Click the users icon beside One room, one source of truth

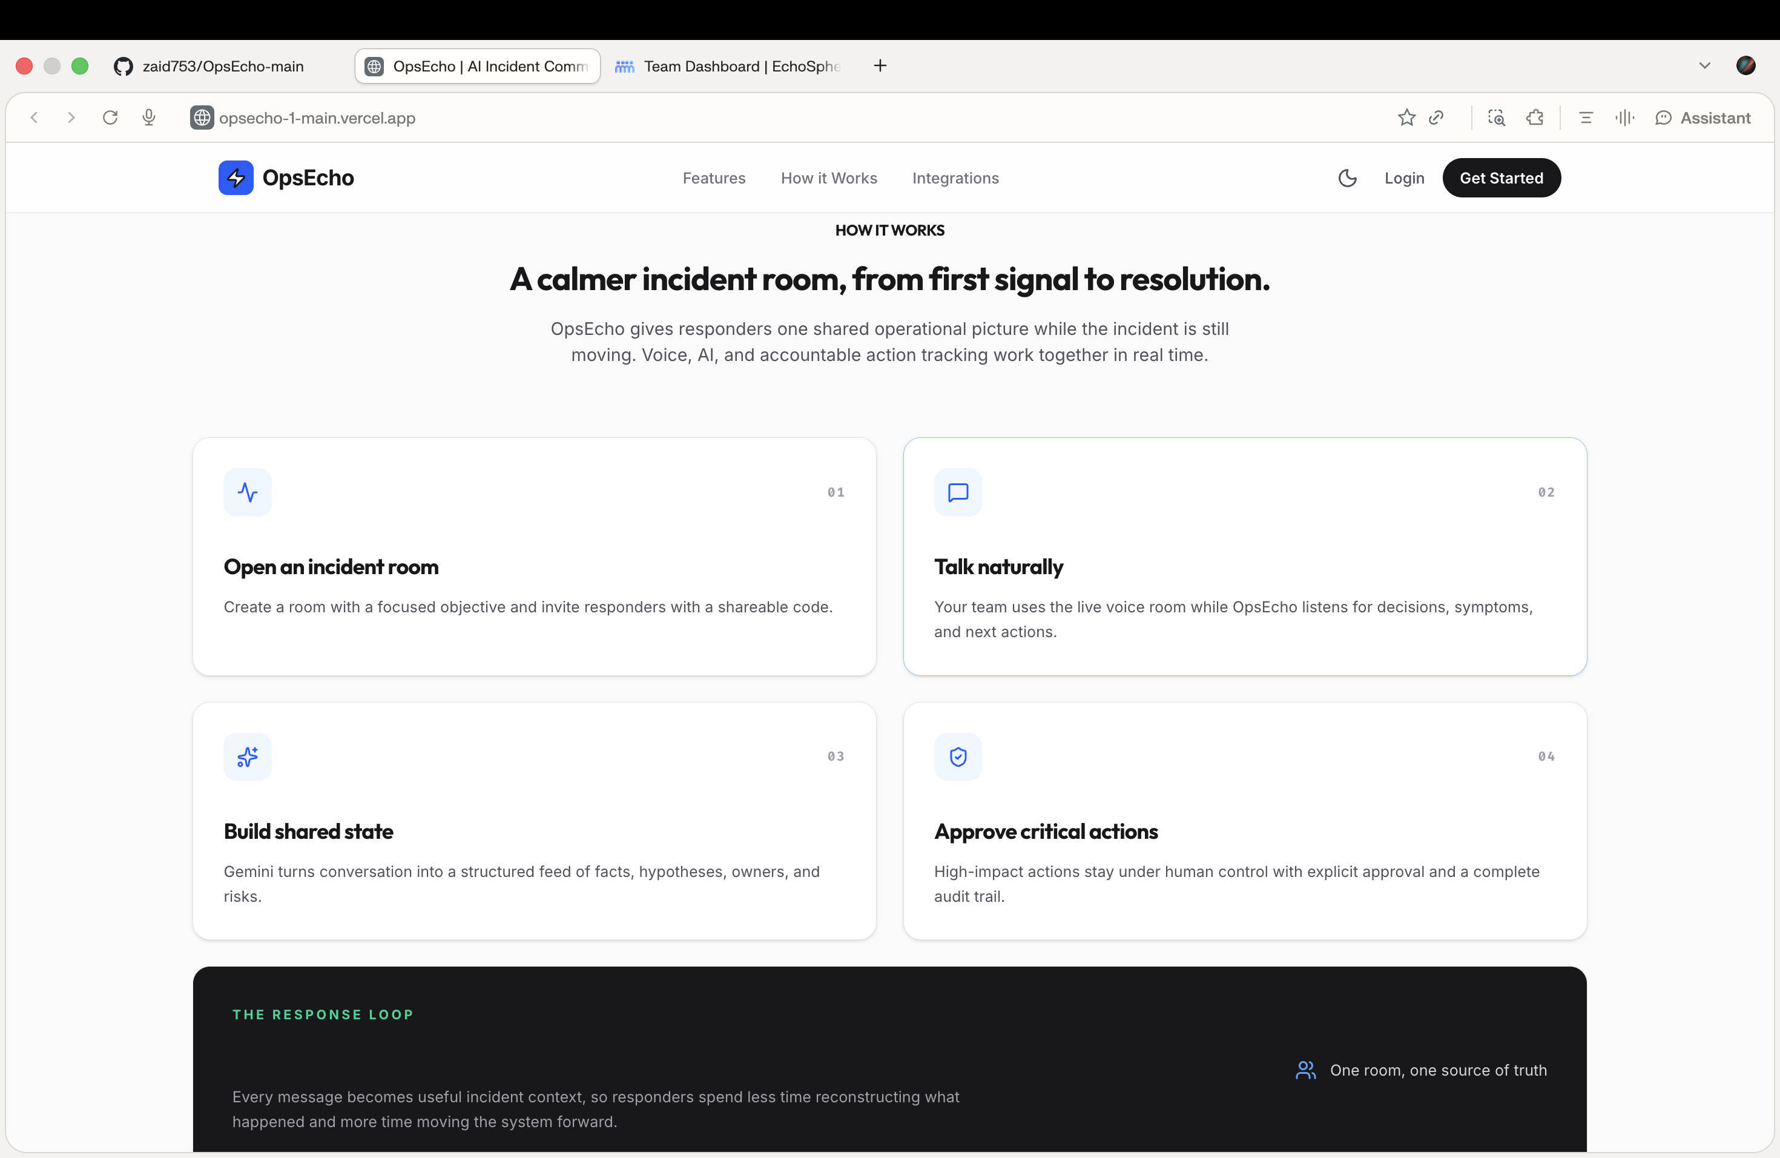1306,1070
